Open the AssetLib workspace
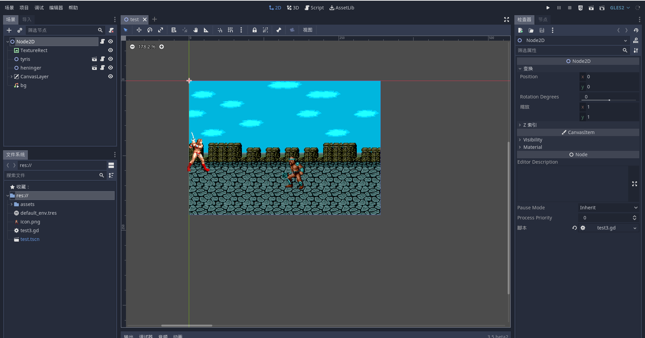645x338 pixels. [342, 8]
